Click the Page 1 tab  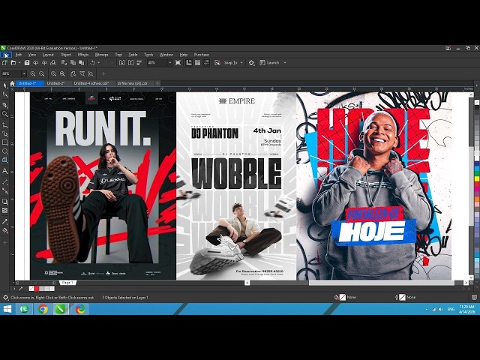[67, 283]
